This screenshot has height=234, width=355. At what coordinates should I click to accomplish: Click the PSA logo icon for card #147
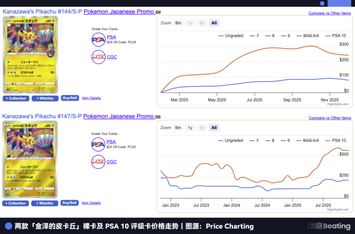(98, 144)
